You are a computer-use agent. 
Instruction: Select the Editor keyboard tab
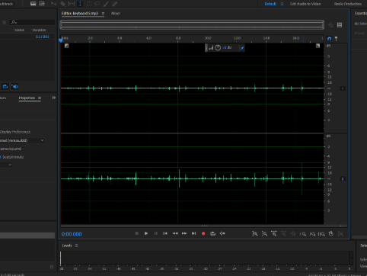pos(80,13)
